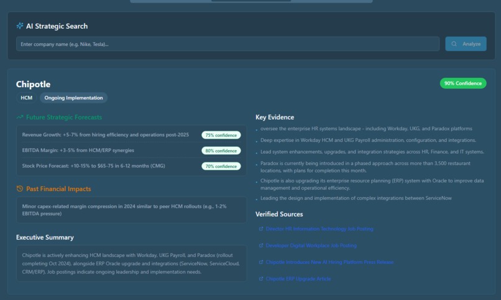This screenshot has height=300, width=501.
Task: Open the Chipotle ERP Upgrade Article link
Action: [x=298, y=279]
